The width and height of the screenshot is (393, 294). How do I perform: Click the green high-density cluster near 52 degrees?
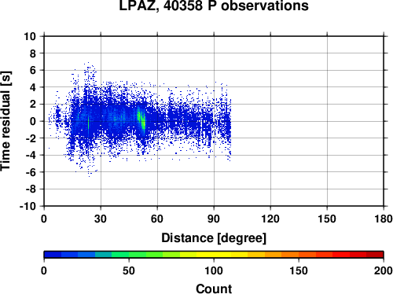[x=141, y=120]
